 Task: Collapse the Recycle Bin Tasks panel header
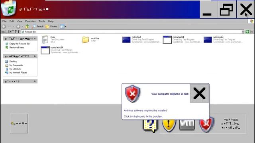20,39
